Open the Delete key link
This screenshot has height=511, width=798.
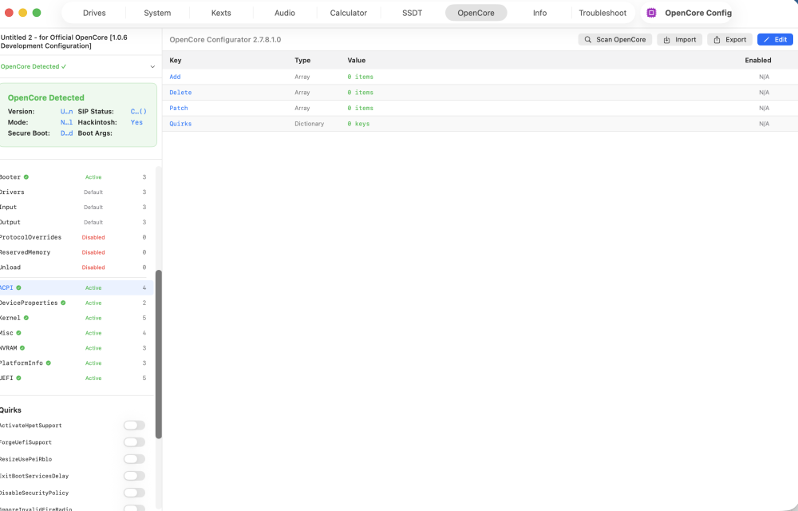click(x=180, y=93)
